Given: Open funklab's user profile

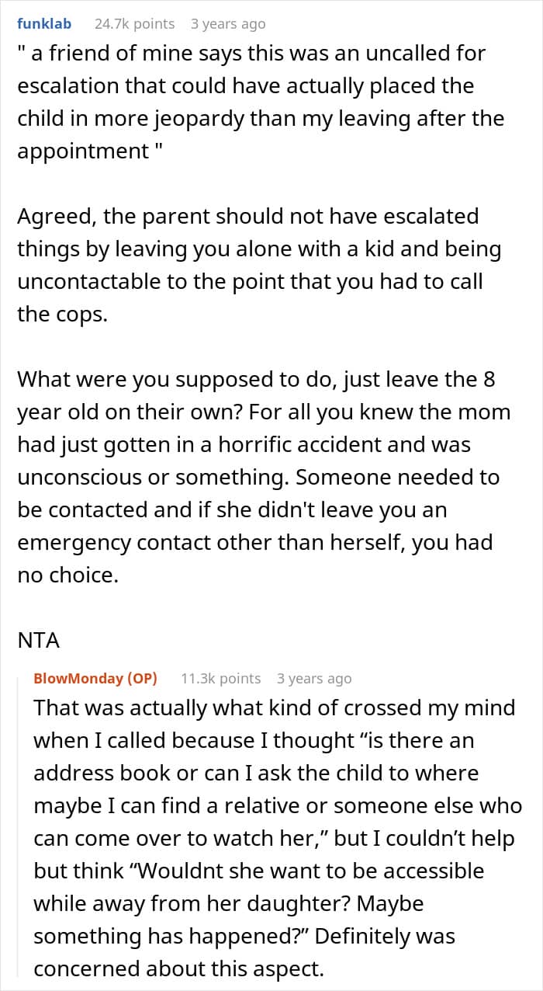Looking at the screenshot, I should (x=44, y=24).
